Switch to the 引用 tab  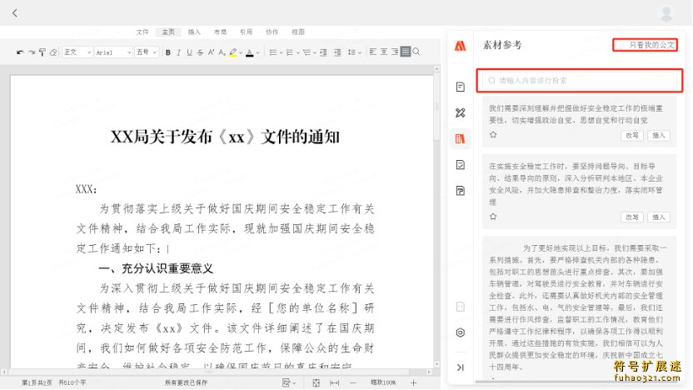pos(247,32)
